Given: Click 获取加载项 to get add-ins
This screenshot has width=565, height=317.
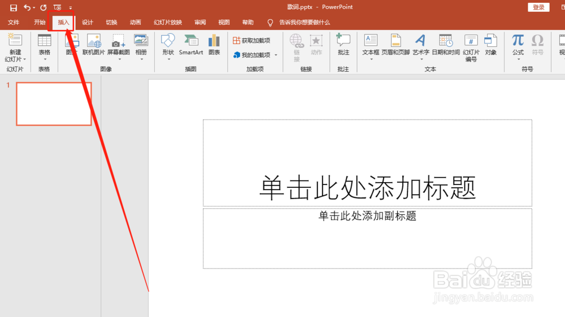Looking at the screenshot, I should [x=251, y=40].
